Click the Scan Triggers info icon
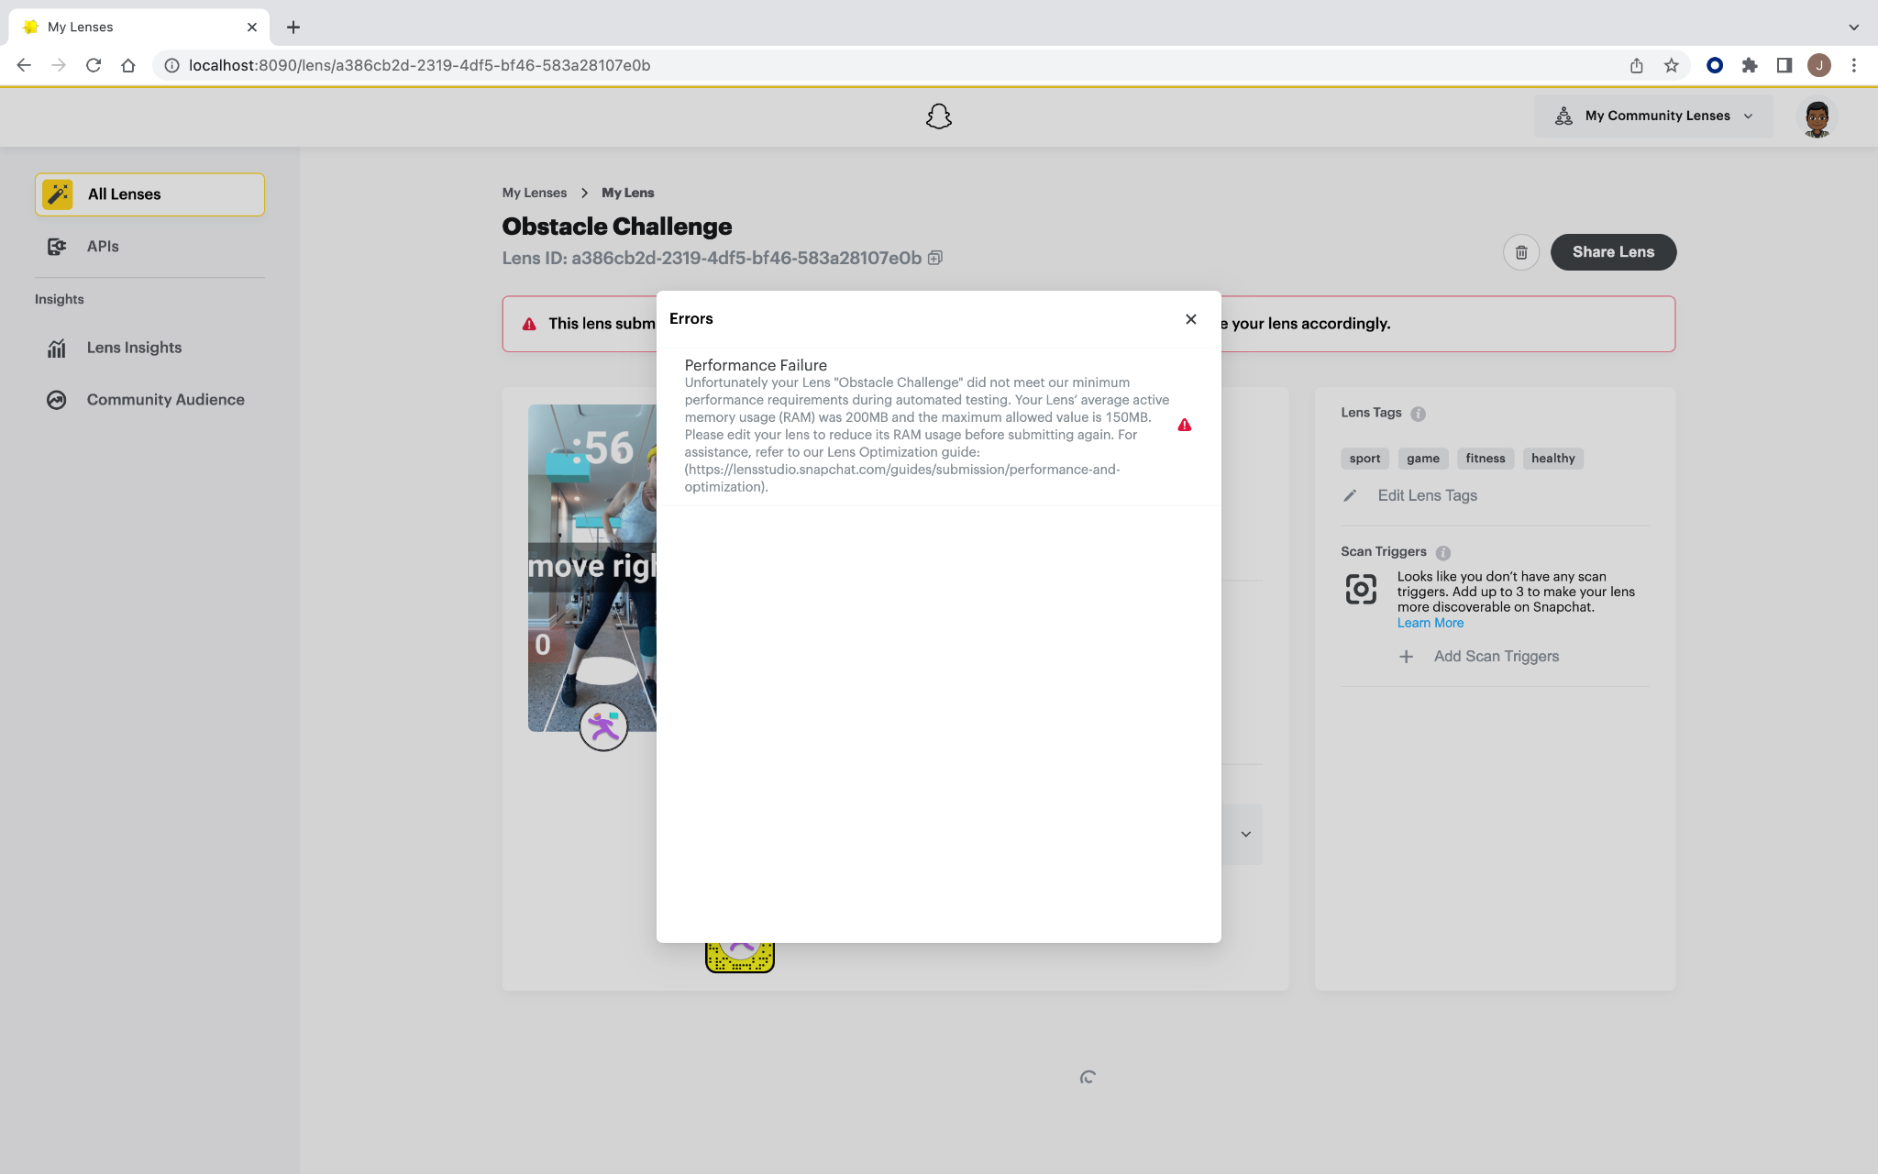This screenshot has height=1174, width=1878. [1443, 552]
